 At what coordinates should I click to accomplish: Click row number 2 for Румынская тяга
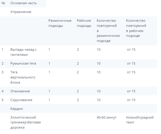coord(2,63)
